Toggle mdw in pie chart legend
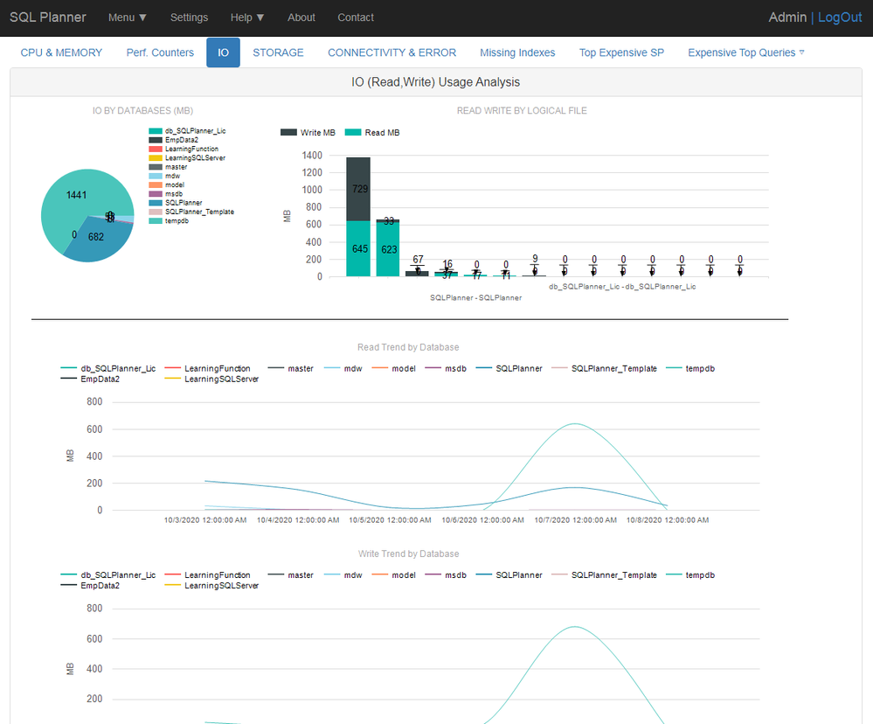The image size is (873, 724). (164, 176)
